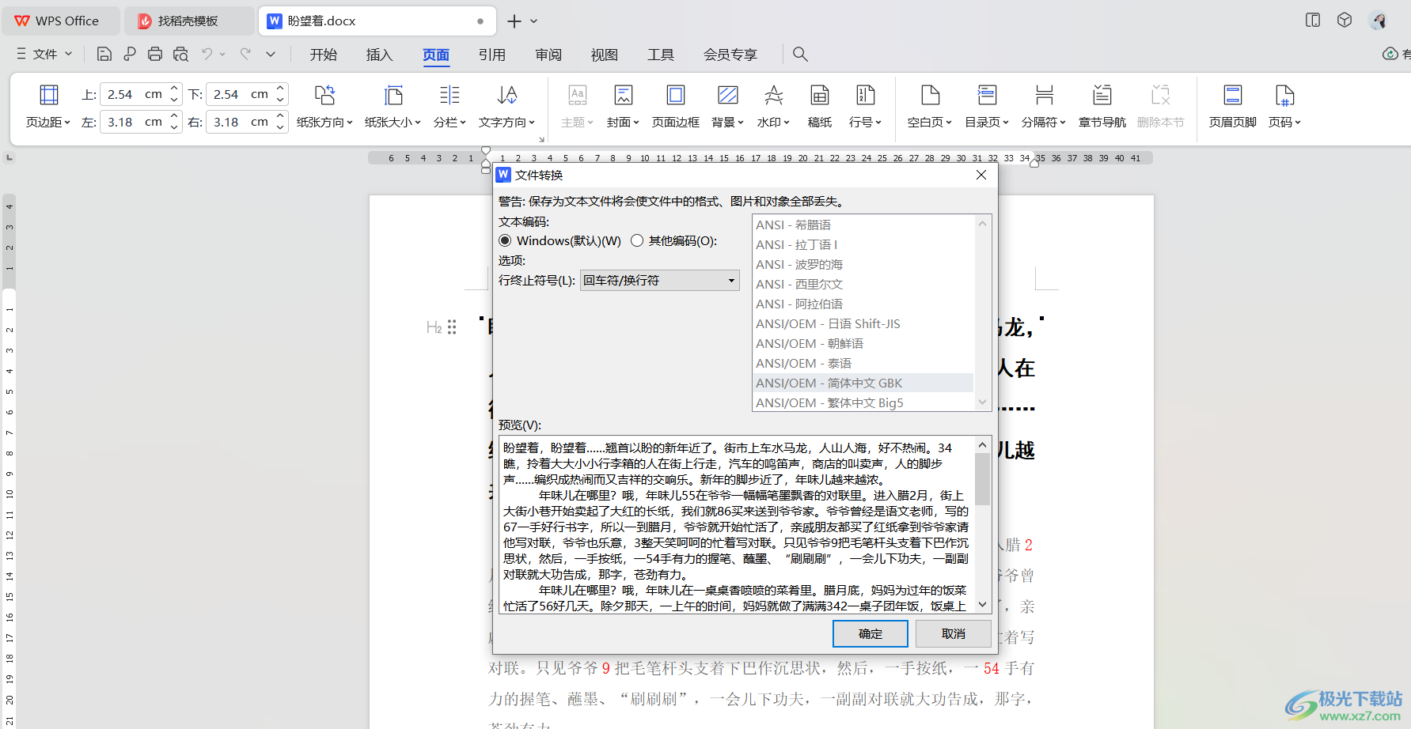
Task: Select ANSI - 阿拉伯语 encoding
Action: click(x=863, y=304)
